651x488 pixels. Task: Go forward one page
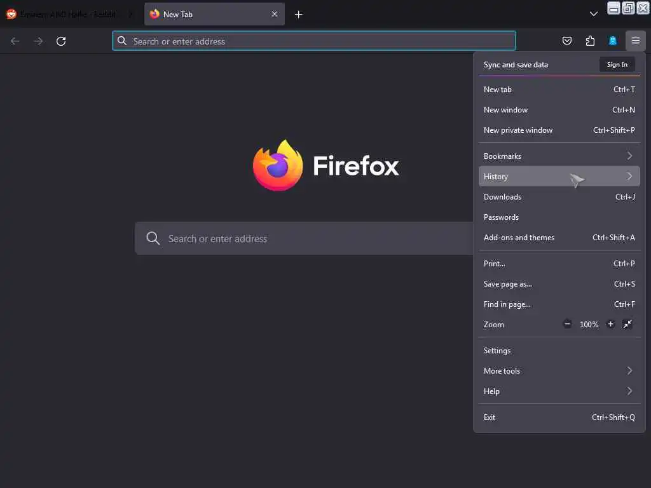(38, 41)
